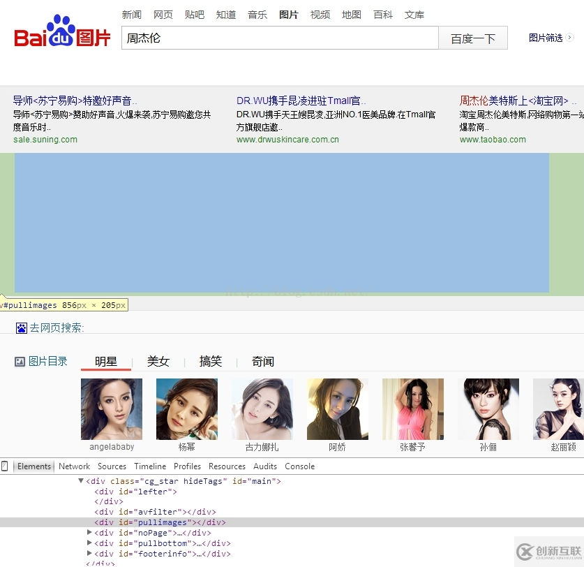Viewport: 584px width, 567px height.
Task: Switch to the 美女 category tab
Action: [x=158, y=362]
